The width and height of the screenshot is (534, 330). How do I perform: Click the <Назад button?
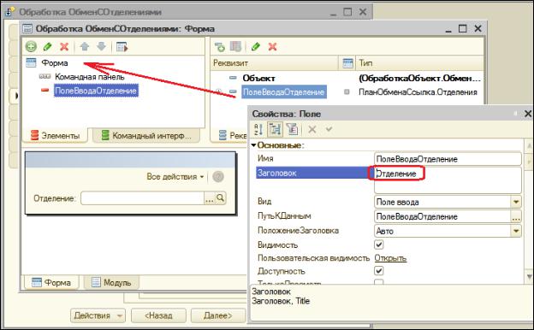(158, 315)
